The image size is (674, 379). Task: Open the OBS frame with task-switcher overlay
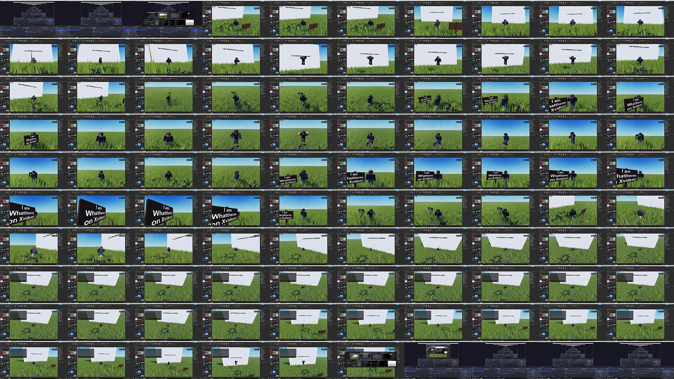(168, 18)
